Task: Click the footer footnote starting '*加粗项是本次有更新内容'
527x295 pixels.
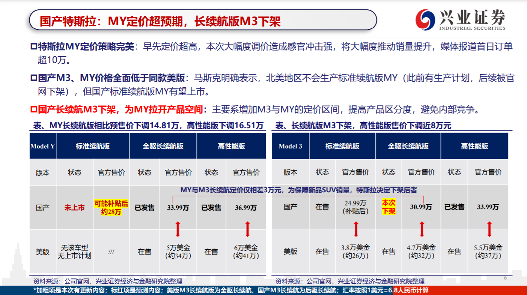Action: pos(231,291)
